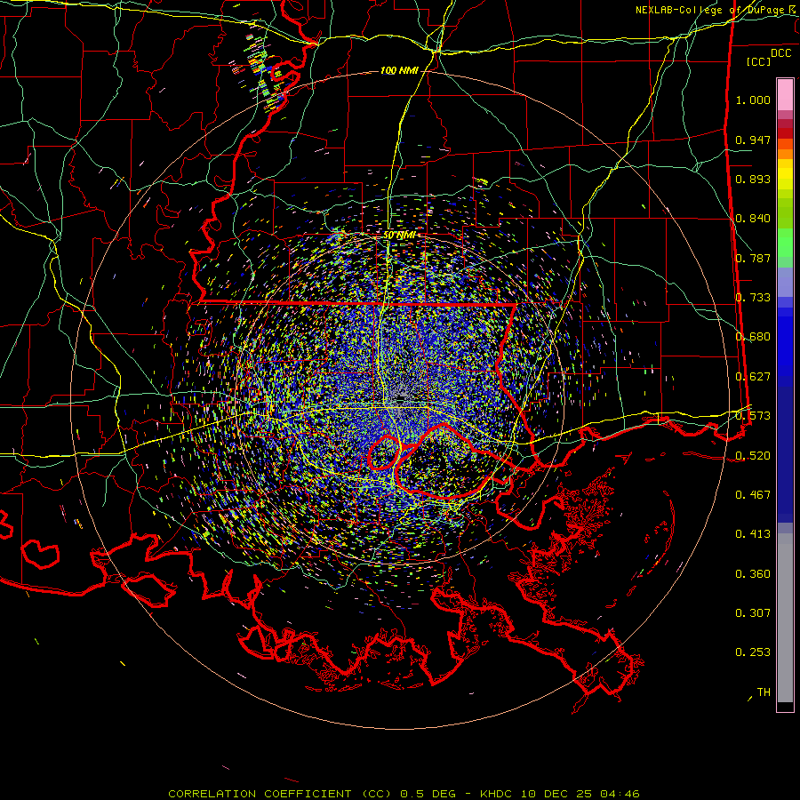The height and width of the screenshot is (800, 800).
Task: Click the 0.840 scale value
Action: (753, 219)
